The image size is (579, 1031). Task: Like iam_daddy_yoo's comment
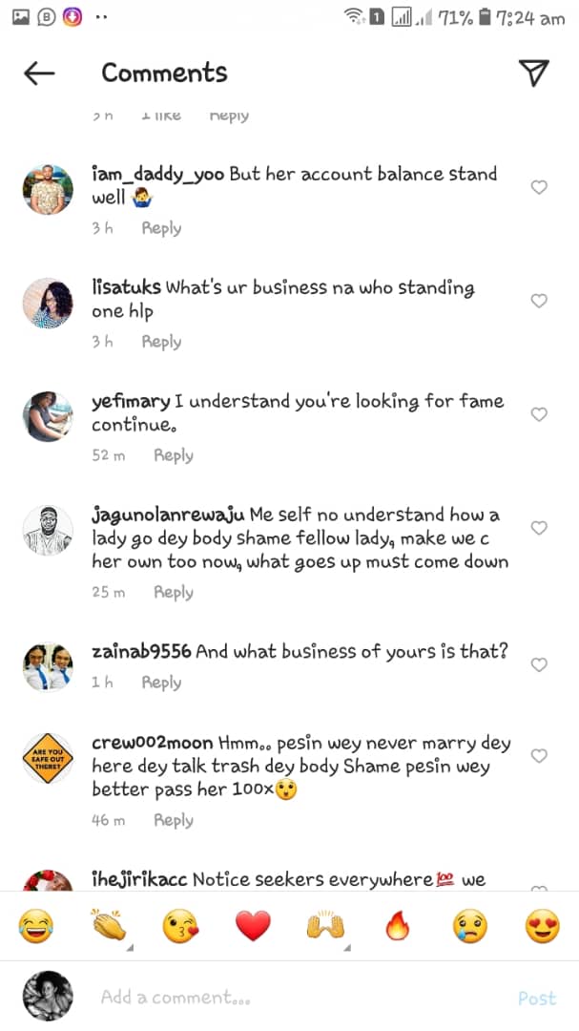tap(539, 187)
